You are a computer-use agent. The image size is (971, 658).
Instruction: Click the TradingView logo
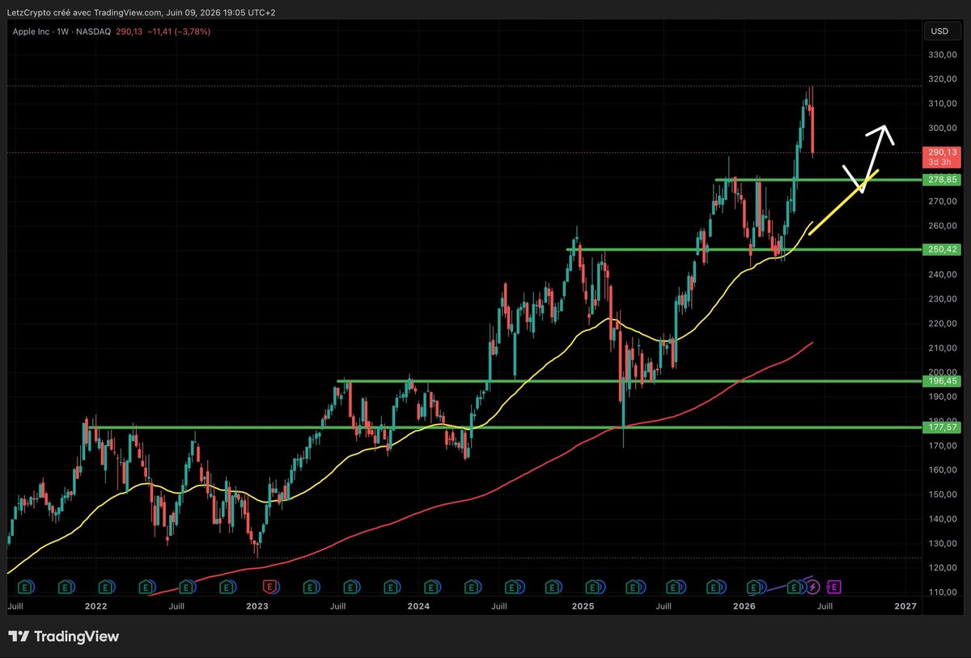pos(63,636)
